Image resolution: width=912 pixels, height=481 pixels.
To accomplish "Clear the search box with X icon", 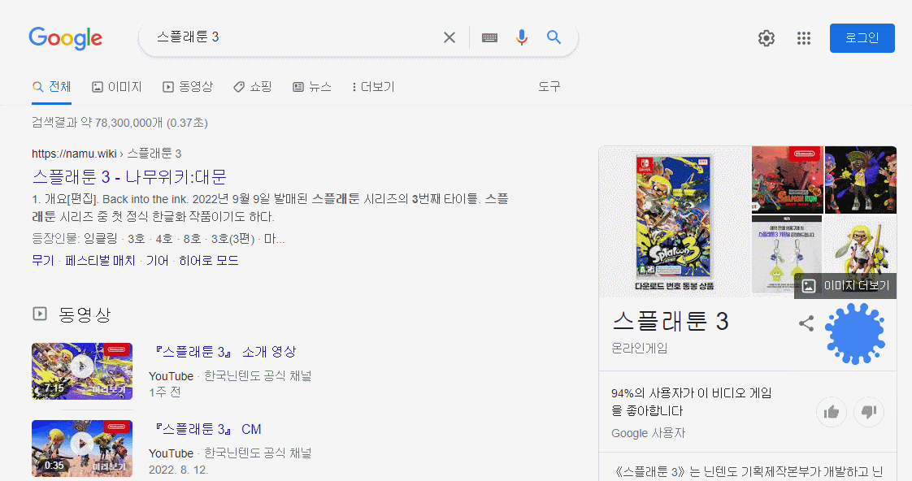I will click(449, 38).
